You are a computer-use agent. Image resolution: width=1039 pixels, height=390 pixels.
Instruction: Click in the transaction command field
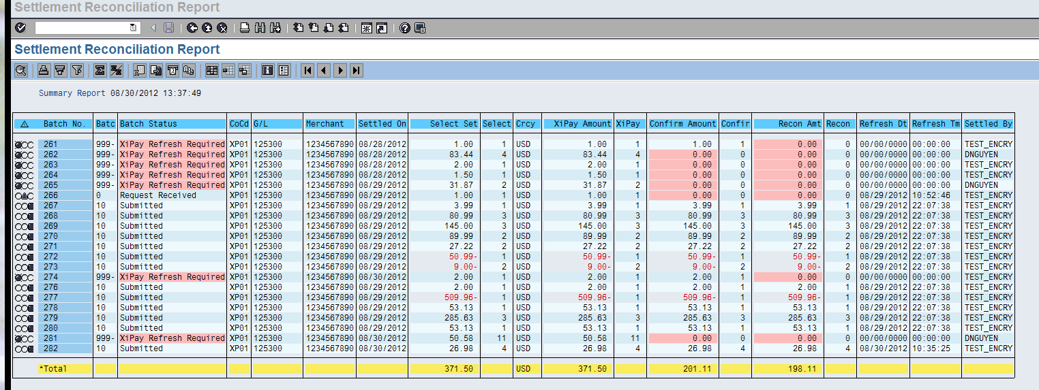point(82,28)
